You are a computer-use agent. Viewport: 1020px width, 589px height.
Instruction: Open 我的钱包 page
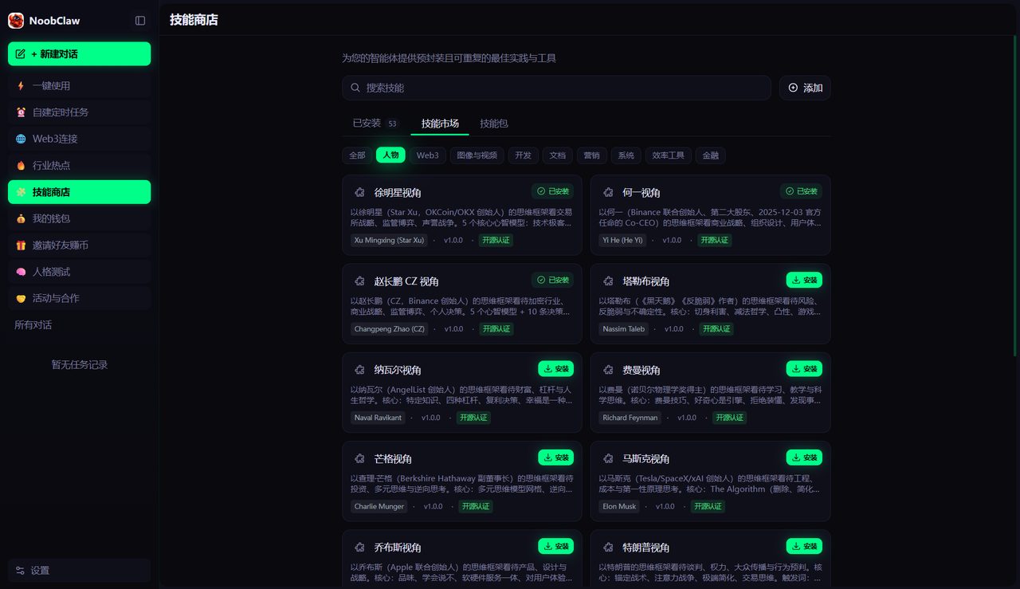tap(79, 218)
